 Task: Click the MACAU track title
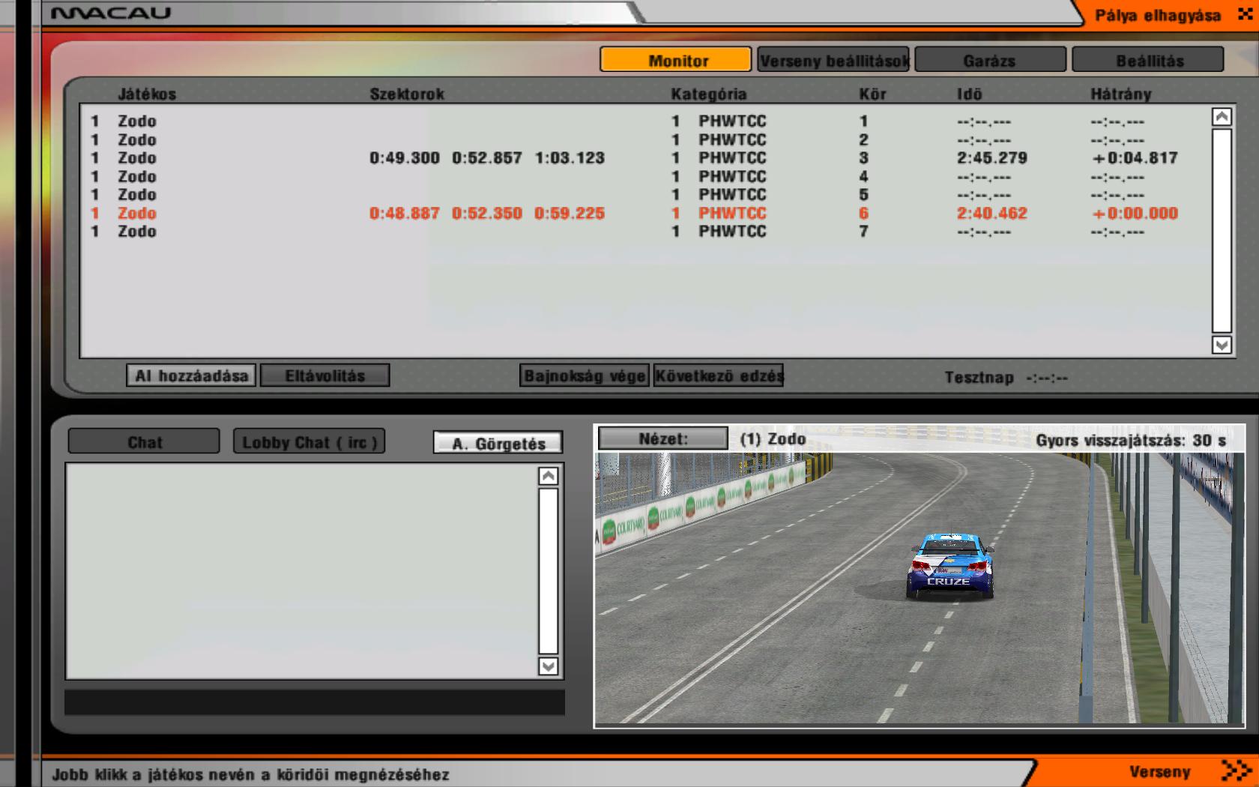[111, 13]
